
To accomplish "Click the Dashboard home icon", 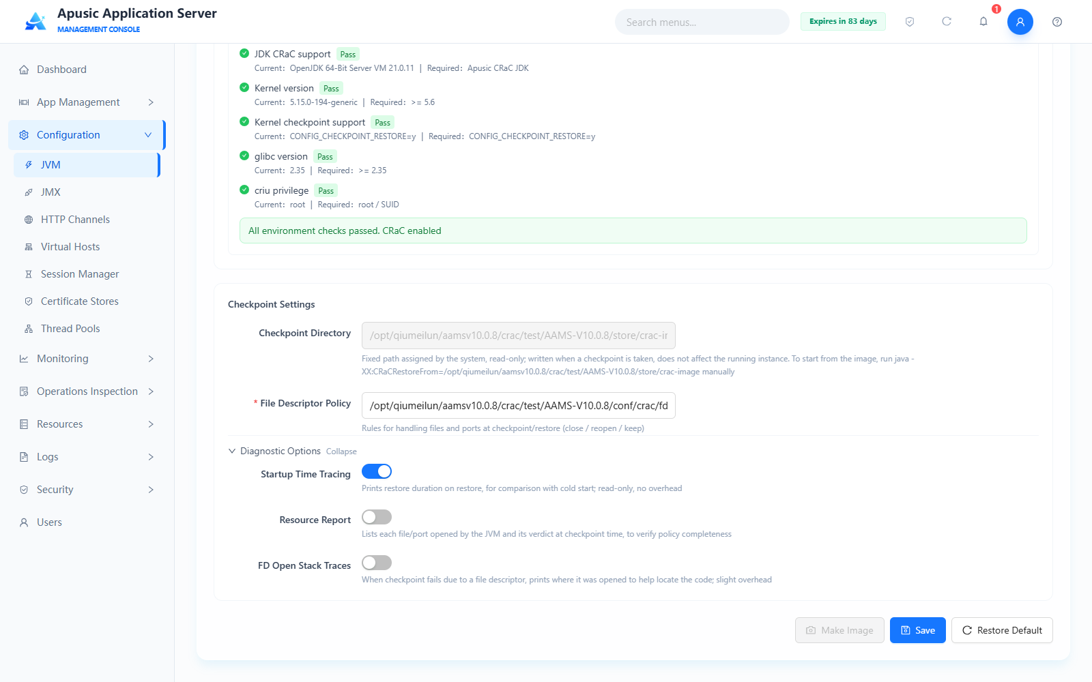I will point(24,70).
